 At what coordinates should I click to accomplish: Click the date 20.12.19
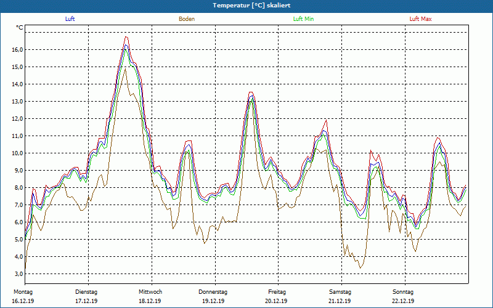pos(276,301)
